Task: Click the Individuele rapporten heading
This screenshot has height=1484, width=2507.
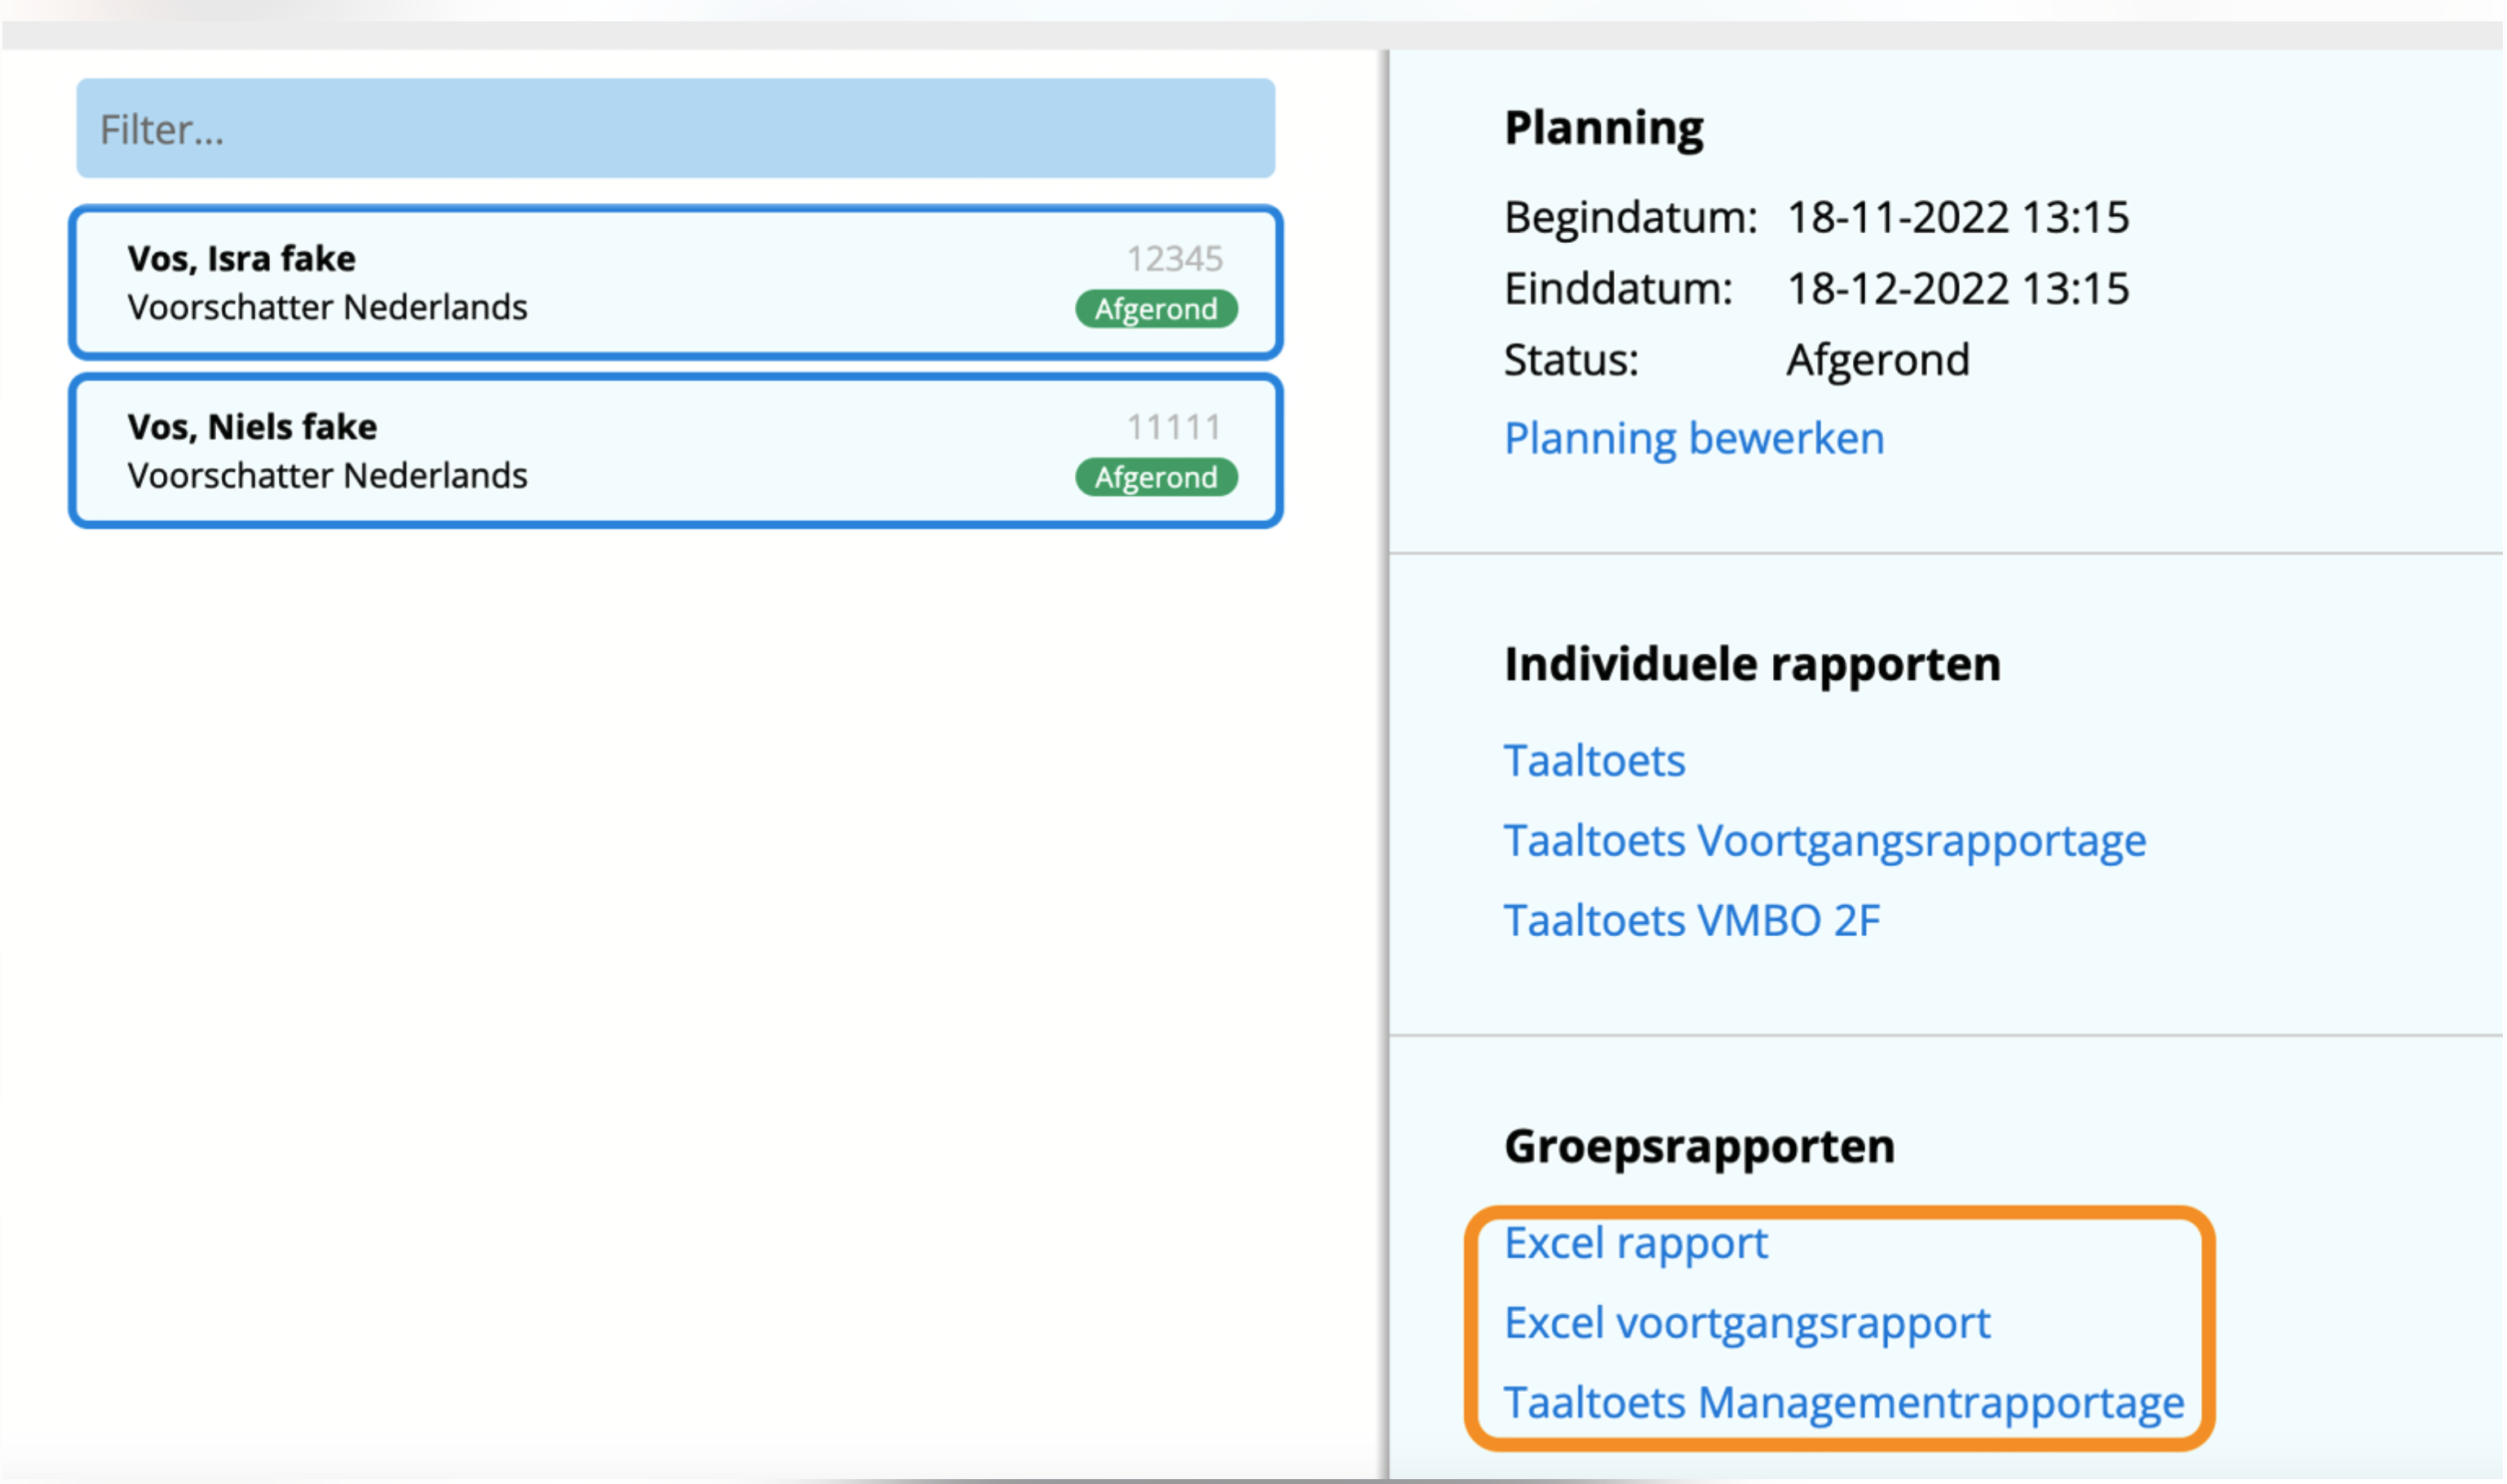Action: (x=1751, y=664)
